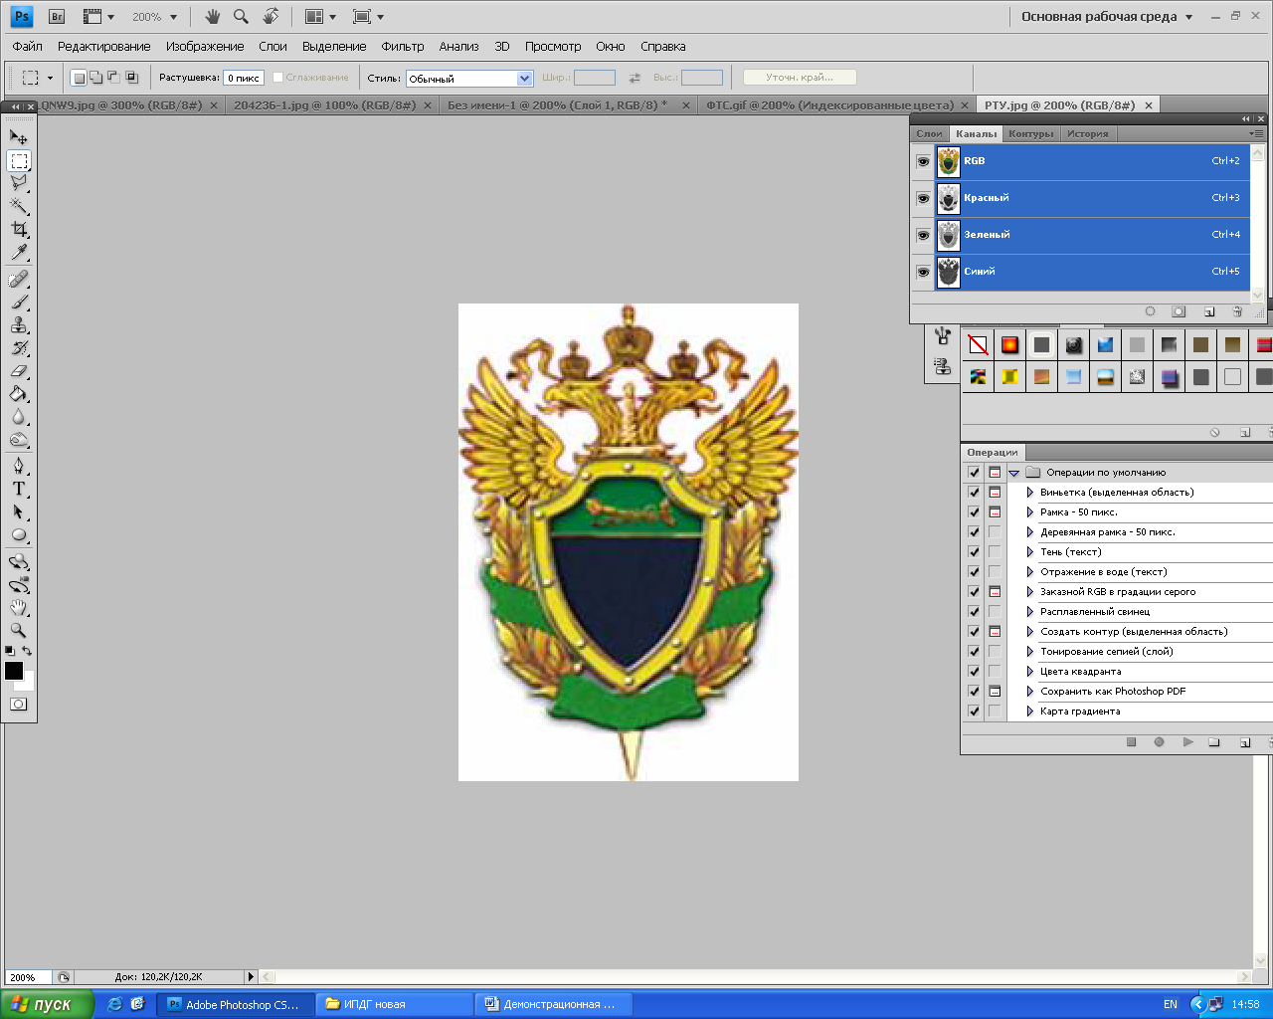The image size is (1273, 1019).
Task: Select the Eyedropper tool
Action: coord(19,253)
